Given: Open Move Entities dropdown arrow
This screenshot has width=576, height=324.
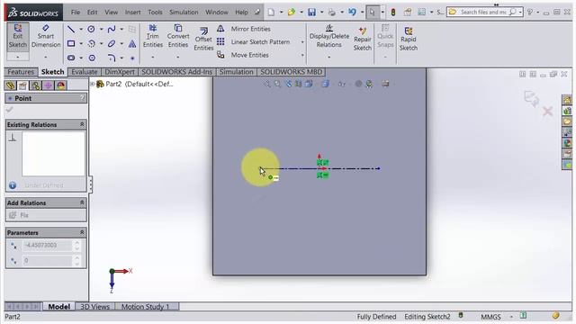Looking at the screenshot, I should pyautogui.click(x=302, y=55).
